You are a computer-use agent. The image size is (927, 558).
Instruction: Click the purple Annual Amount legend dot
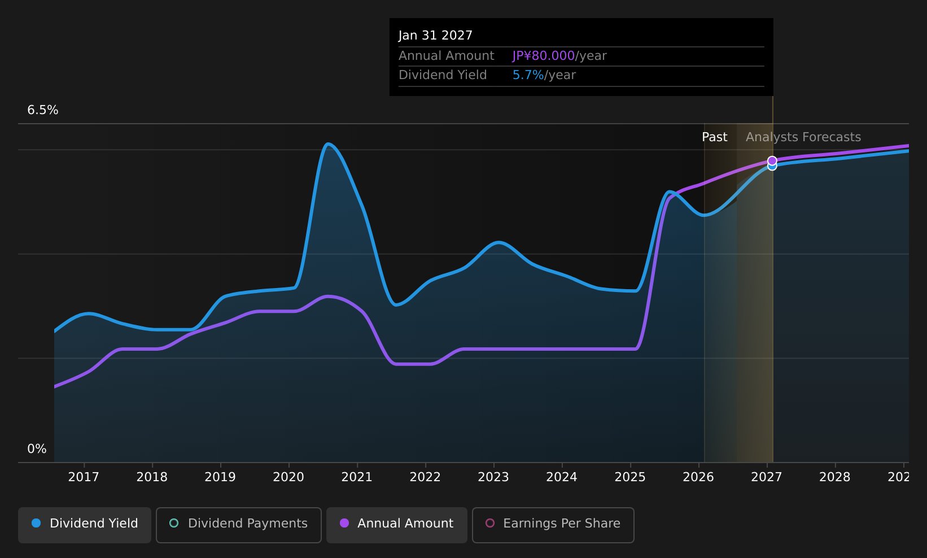(344, 523)
